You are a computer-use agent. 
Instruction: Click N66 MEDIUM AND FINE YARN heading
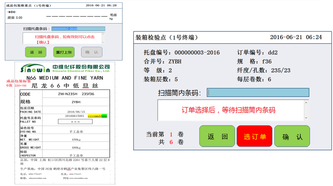point(65,78)
